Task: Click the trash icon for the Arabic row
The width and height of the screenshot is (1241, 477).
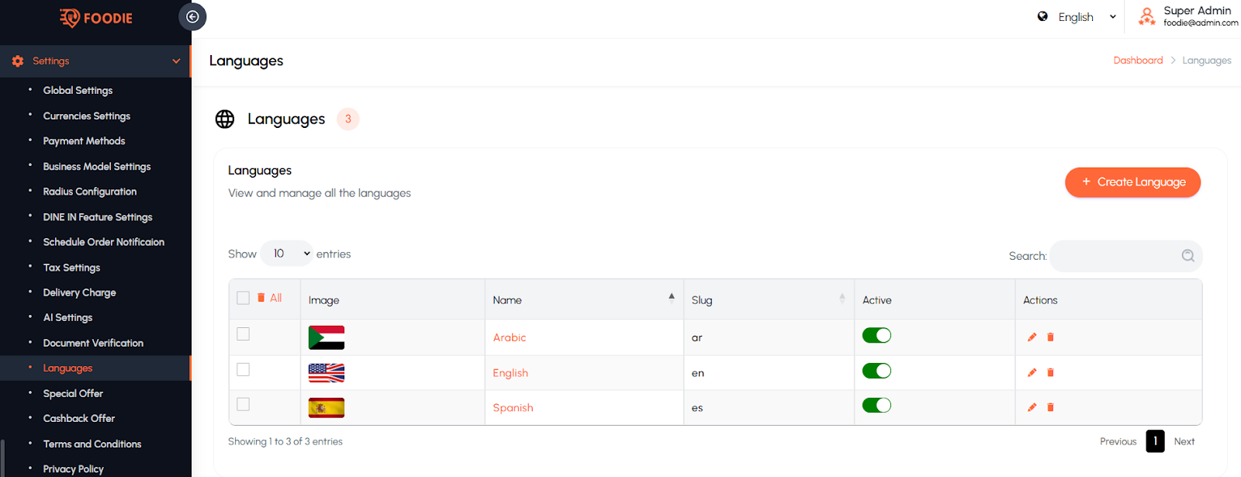Action: coord(1050,337)
